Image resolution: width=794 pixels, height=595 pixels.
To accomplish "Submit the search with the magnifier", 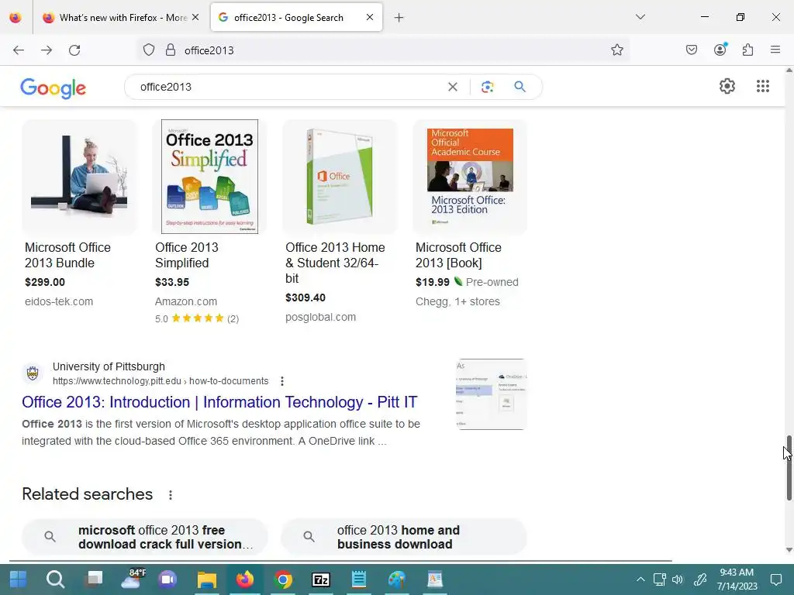I will click(520, 87).
